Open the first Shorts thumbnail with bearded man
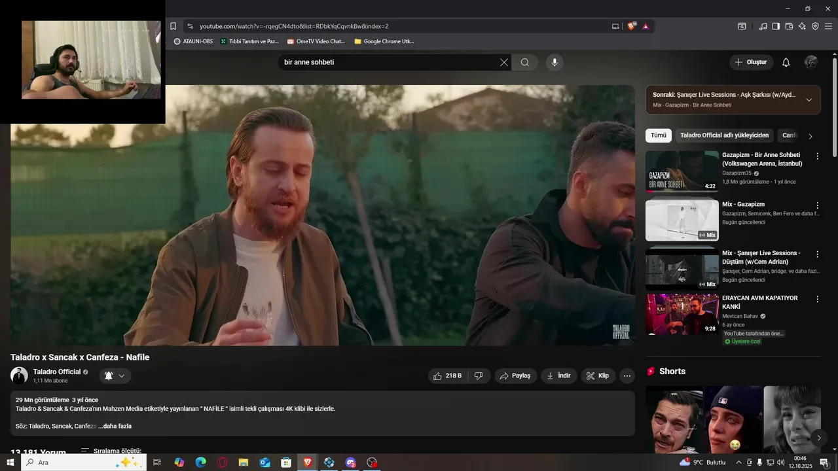 [x=674, y=419]
